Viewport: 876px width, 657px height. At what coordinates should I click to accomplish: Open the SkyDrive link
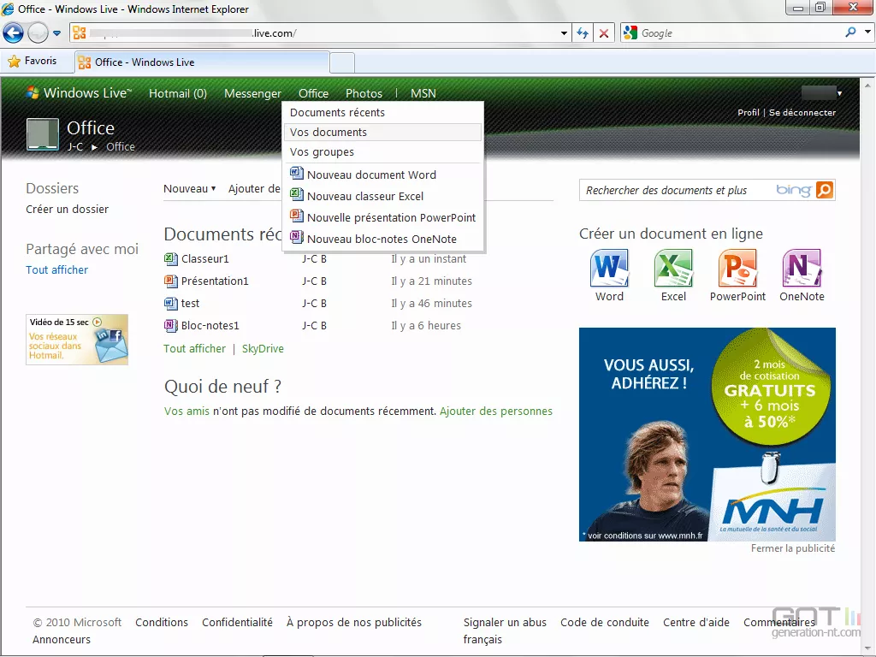point(263,349)
